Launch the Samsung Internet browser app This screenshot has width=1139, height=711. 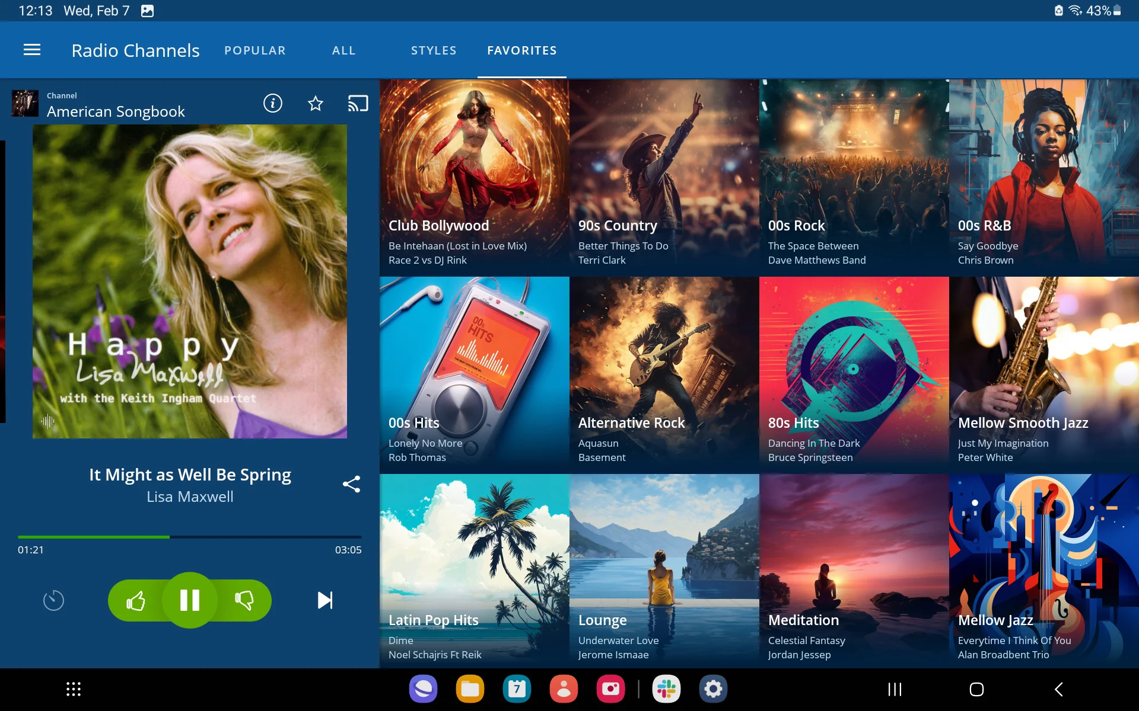pyautogui.click(x=423, y=689)
